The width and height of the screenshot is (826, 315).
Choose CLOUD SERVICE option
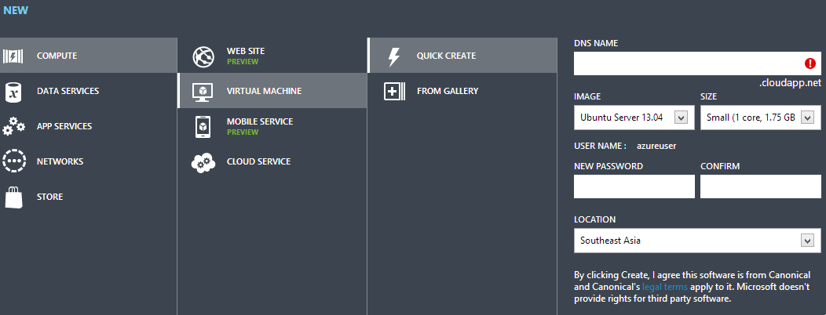(272, 161)
